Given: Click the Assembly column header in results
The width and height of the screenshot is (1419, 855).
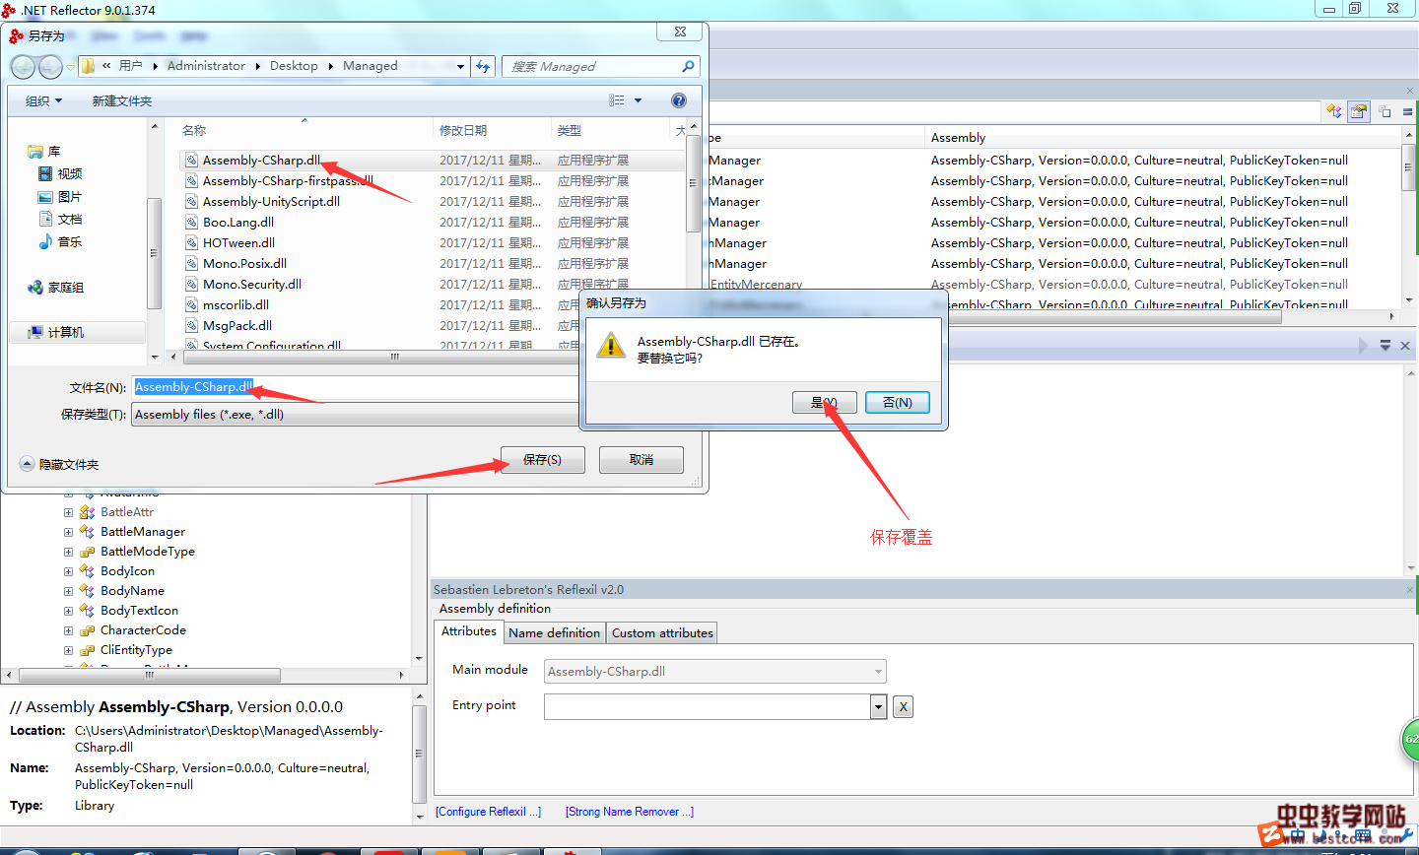Looking at the screenshot, I should coord(958,138).
